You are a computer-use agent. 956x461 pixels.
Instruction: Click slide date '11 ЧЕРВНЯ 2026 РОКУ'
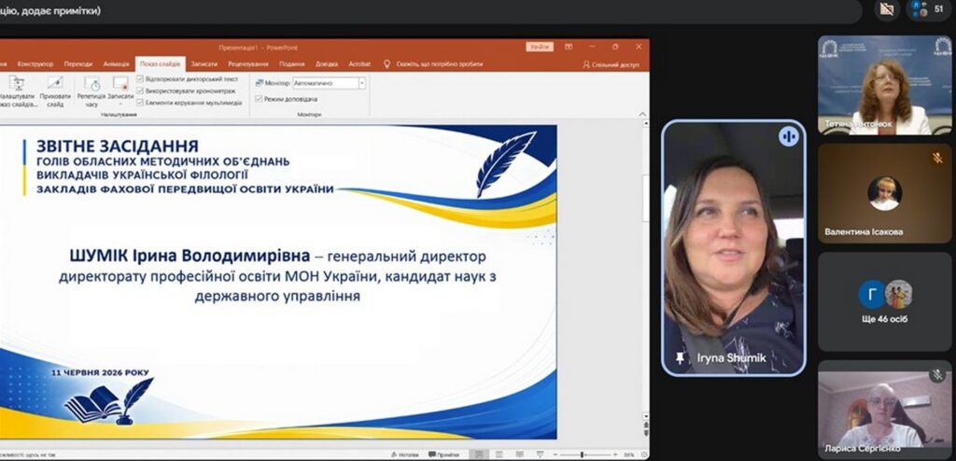pos(100,372)
